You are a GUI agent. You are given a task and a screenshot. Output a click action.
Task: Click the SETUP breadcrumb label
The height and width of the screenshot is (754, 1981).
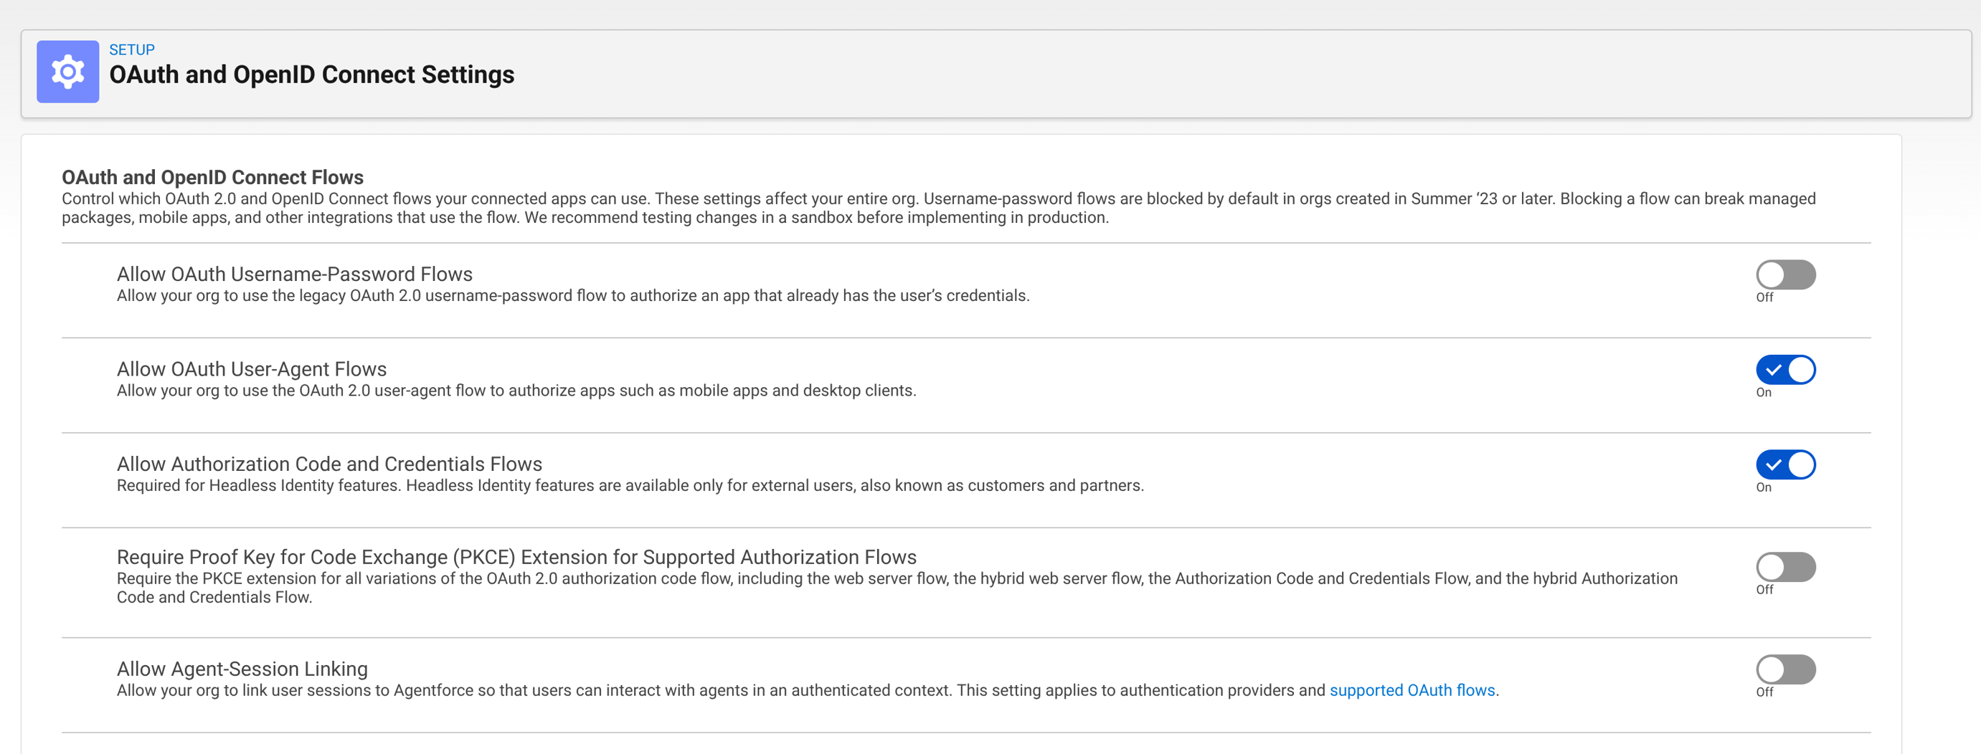pos(131,49)
